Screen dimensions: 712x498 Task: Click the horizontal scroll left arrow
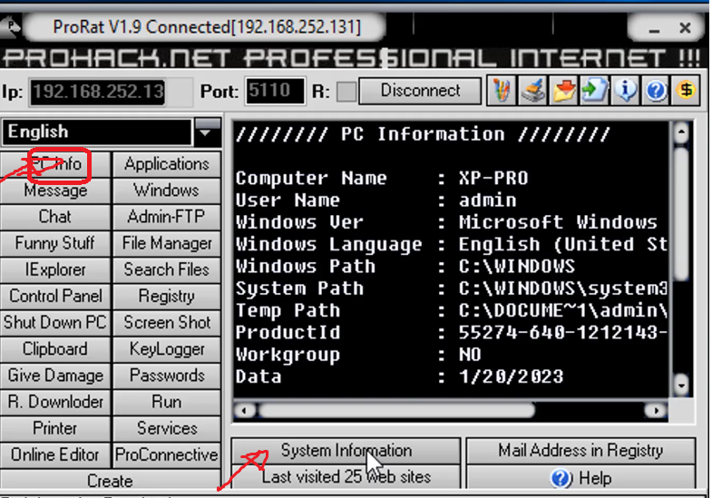[245, 411]
